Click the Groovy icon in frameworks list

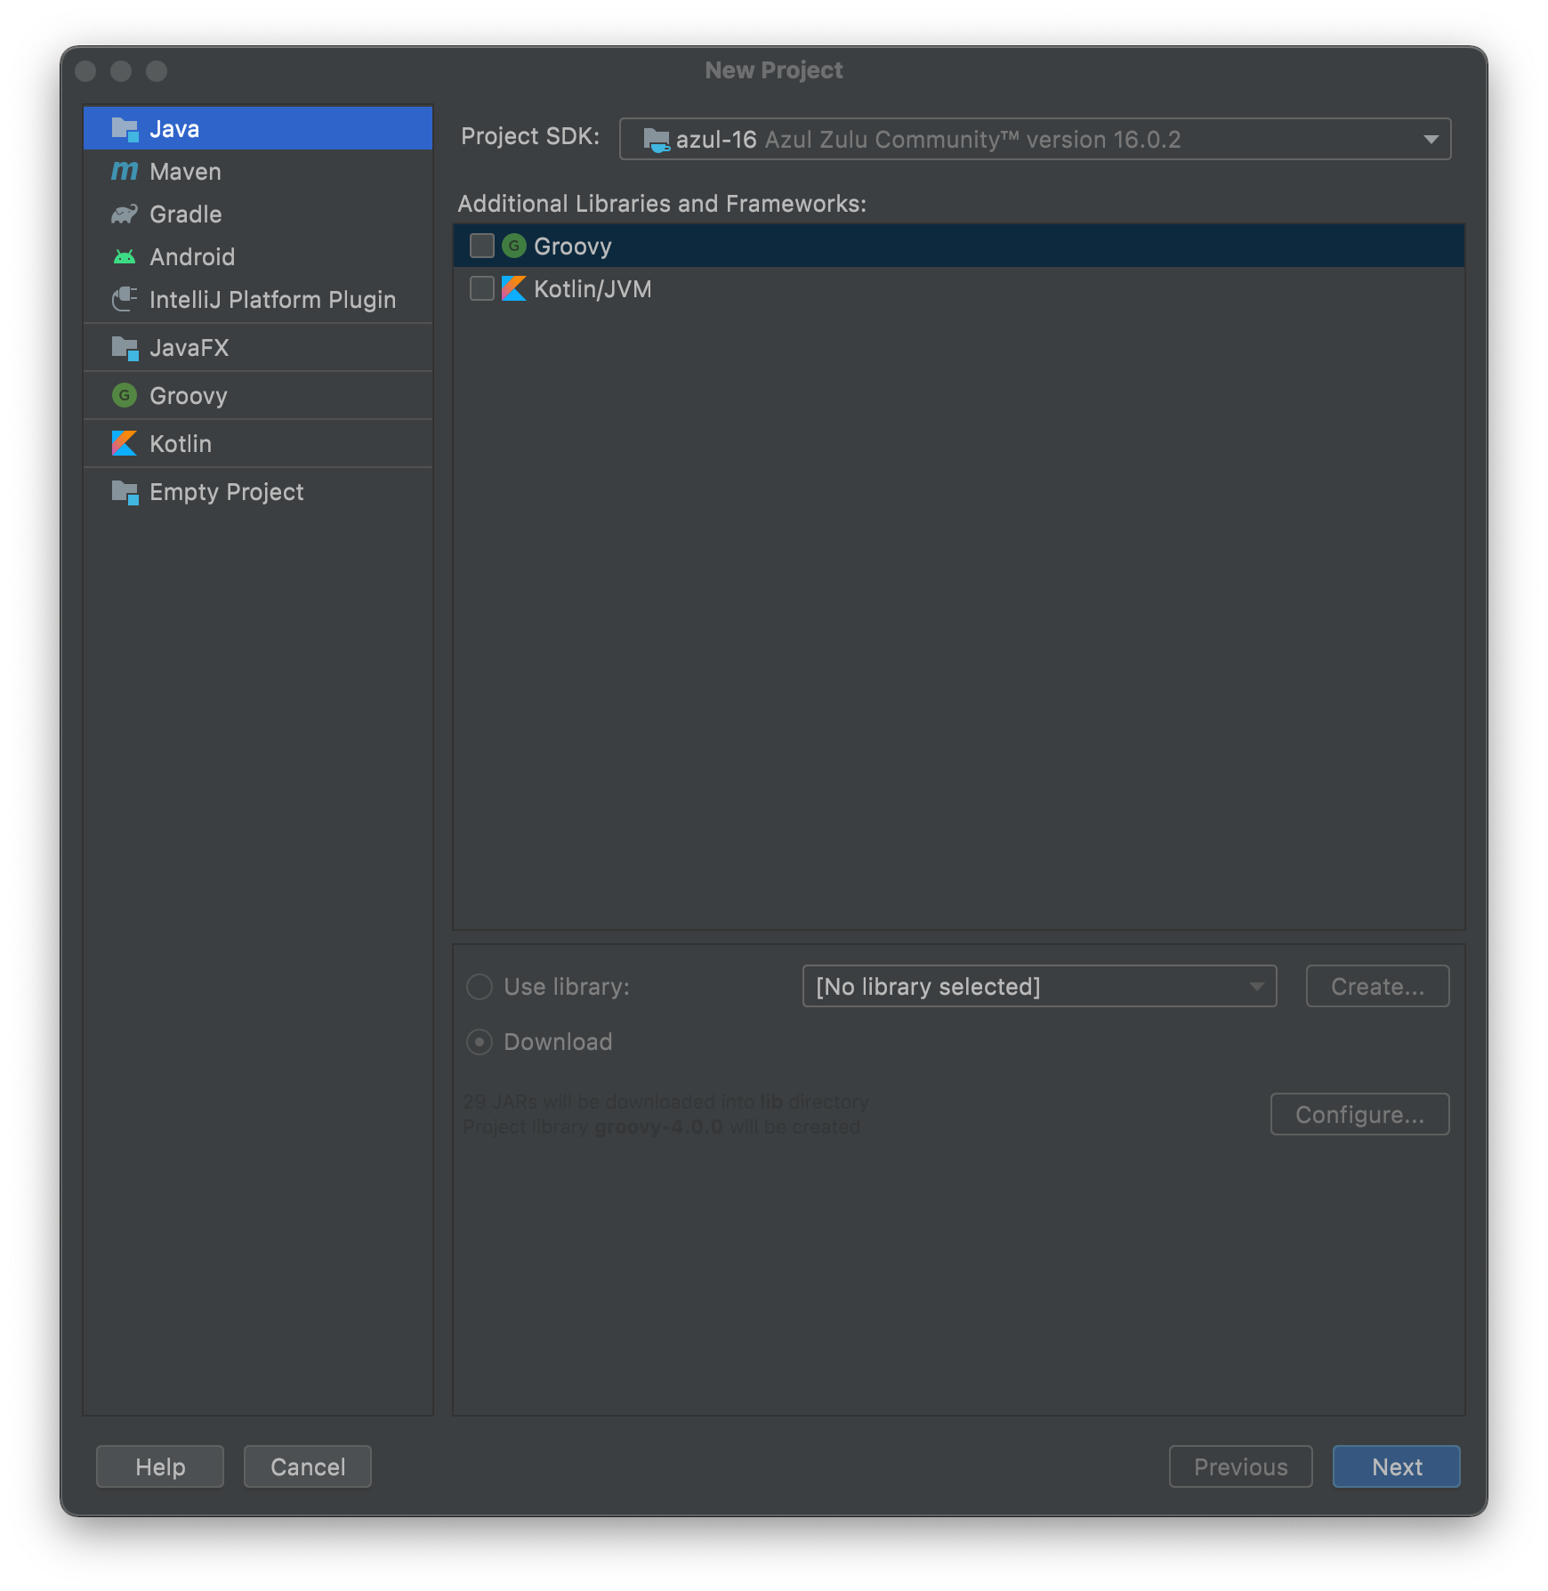[514, 246]
